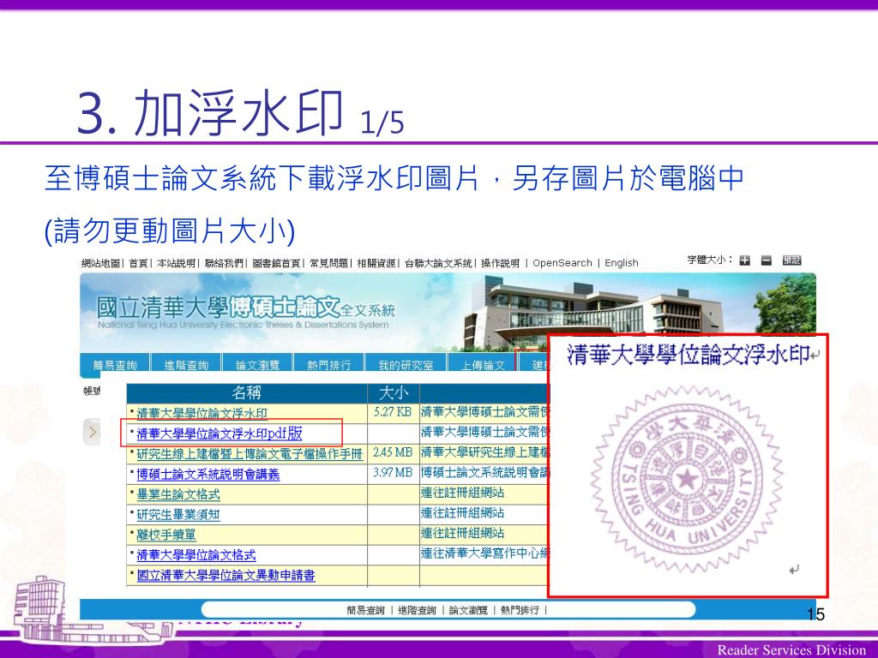Open 常見問題 FAQ link
Image resolution: width=878 pixels, height=658 pixels.
(328, 263)
